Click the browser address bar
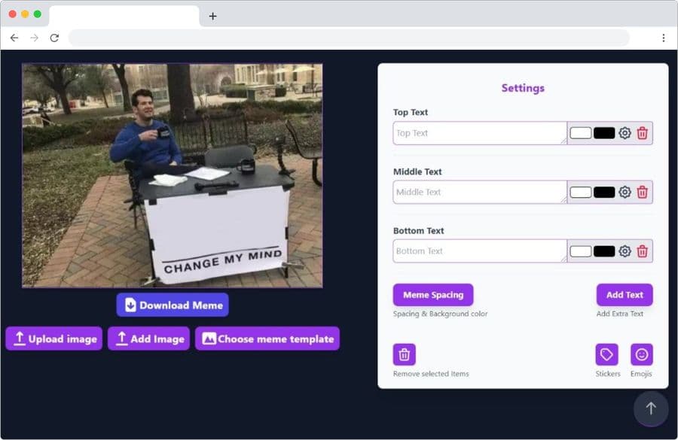This screenshot has height=440, width=678. 349,38
